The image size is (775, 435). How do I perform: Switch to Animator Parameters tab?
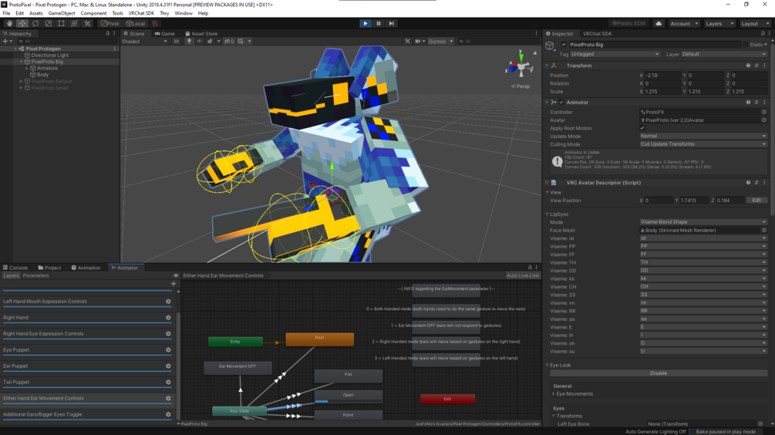35,276
